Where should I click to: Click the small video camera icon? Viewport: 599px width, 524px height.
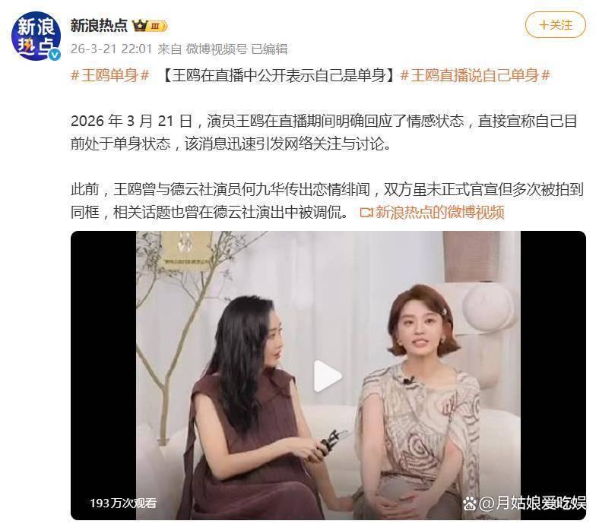pyautogui.click(x=366, y=213)
